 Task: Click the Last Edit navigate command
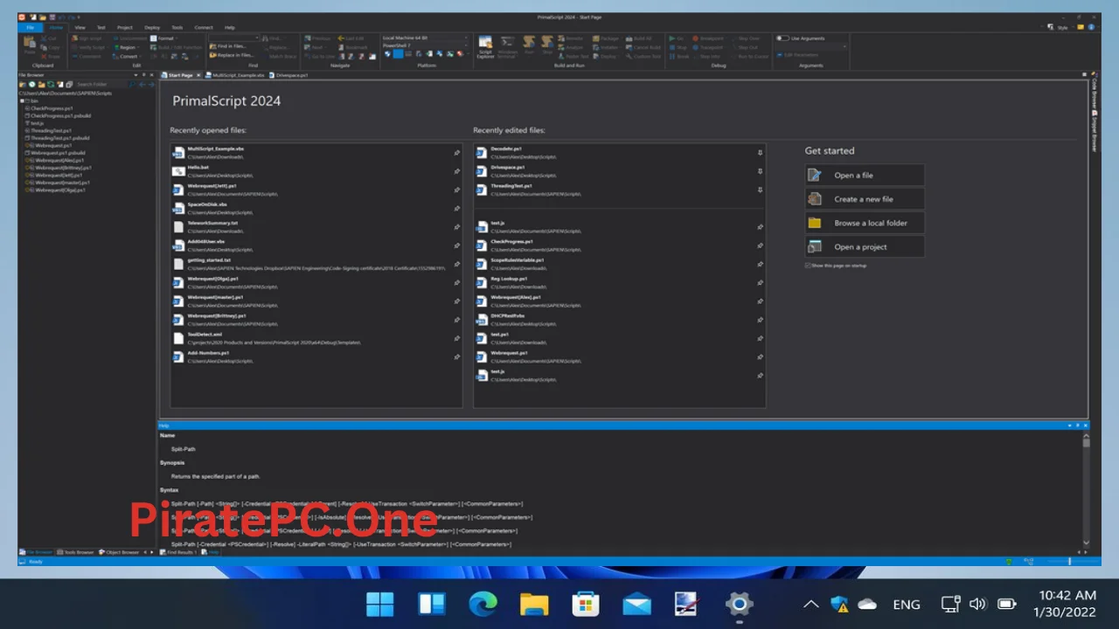pos(351,38)
